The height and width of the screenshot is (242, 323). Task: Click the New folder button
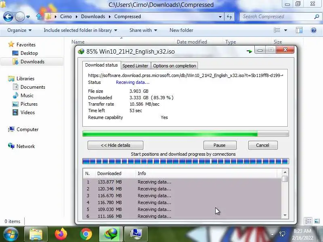pyautogui.click(x=181, y=30)
